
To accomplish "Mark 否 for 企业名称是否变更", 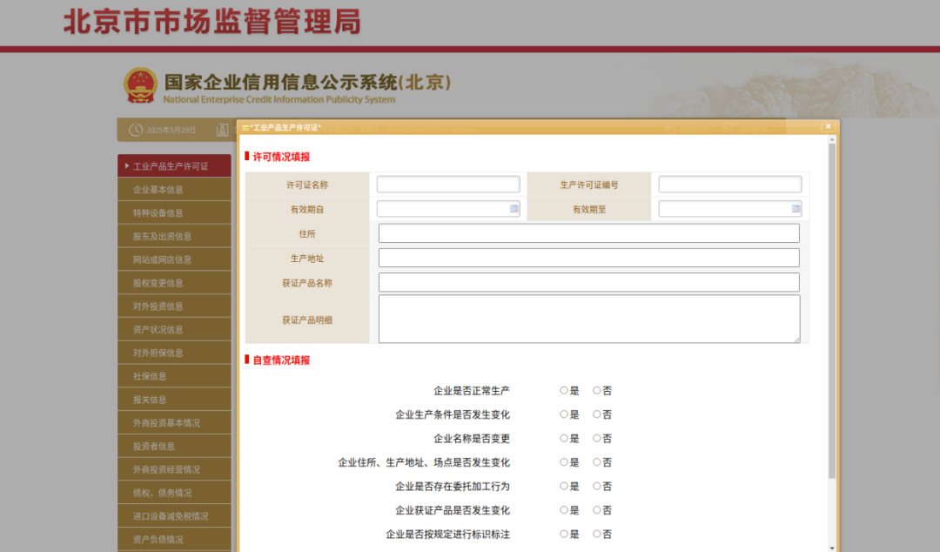I will (596, 439).
